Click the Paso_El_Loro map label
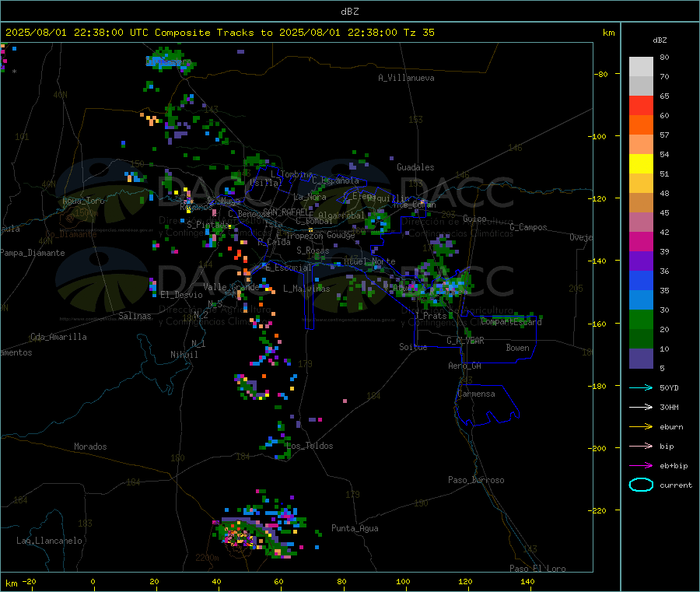The image size is (700, 592). pyautogui.click(x=537, y=569)
